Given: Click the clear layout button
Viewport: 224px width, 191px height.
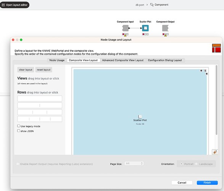Looking at the screenshot, I should click(26, 70).
